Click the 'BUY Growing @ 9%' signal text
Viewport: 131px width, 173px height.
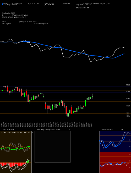41,24
